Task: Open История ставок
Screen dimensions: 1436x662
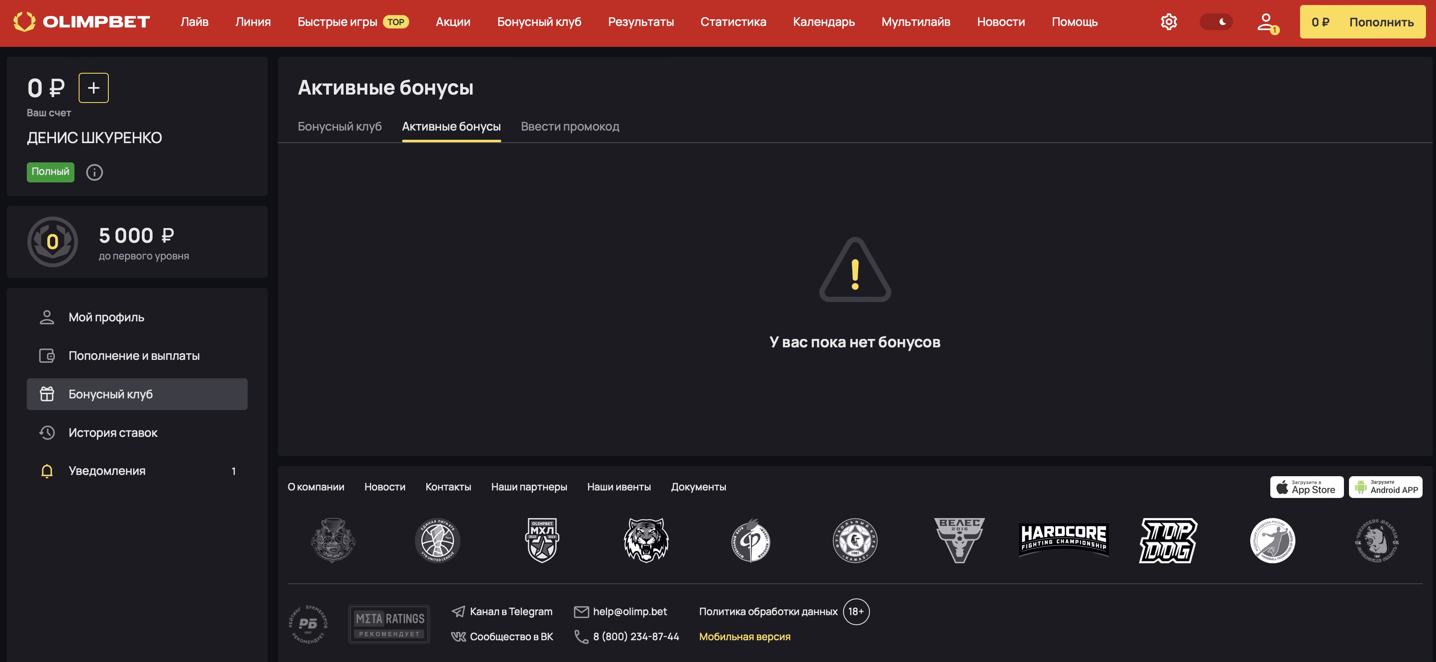Action: 137,433
